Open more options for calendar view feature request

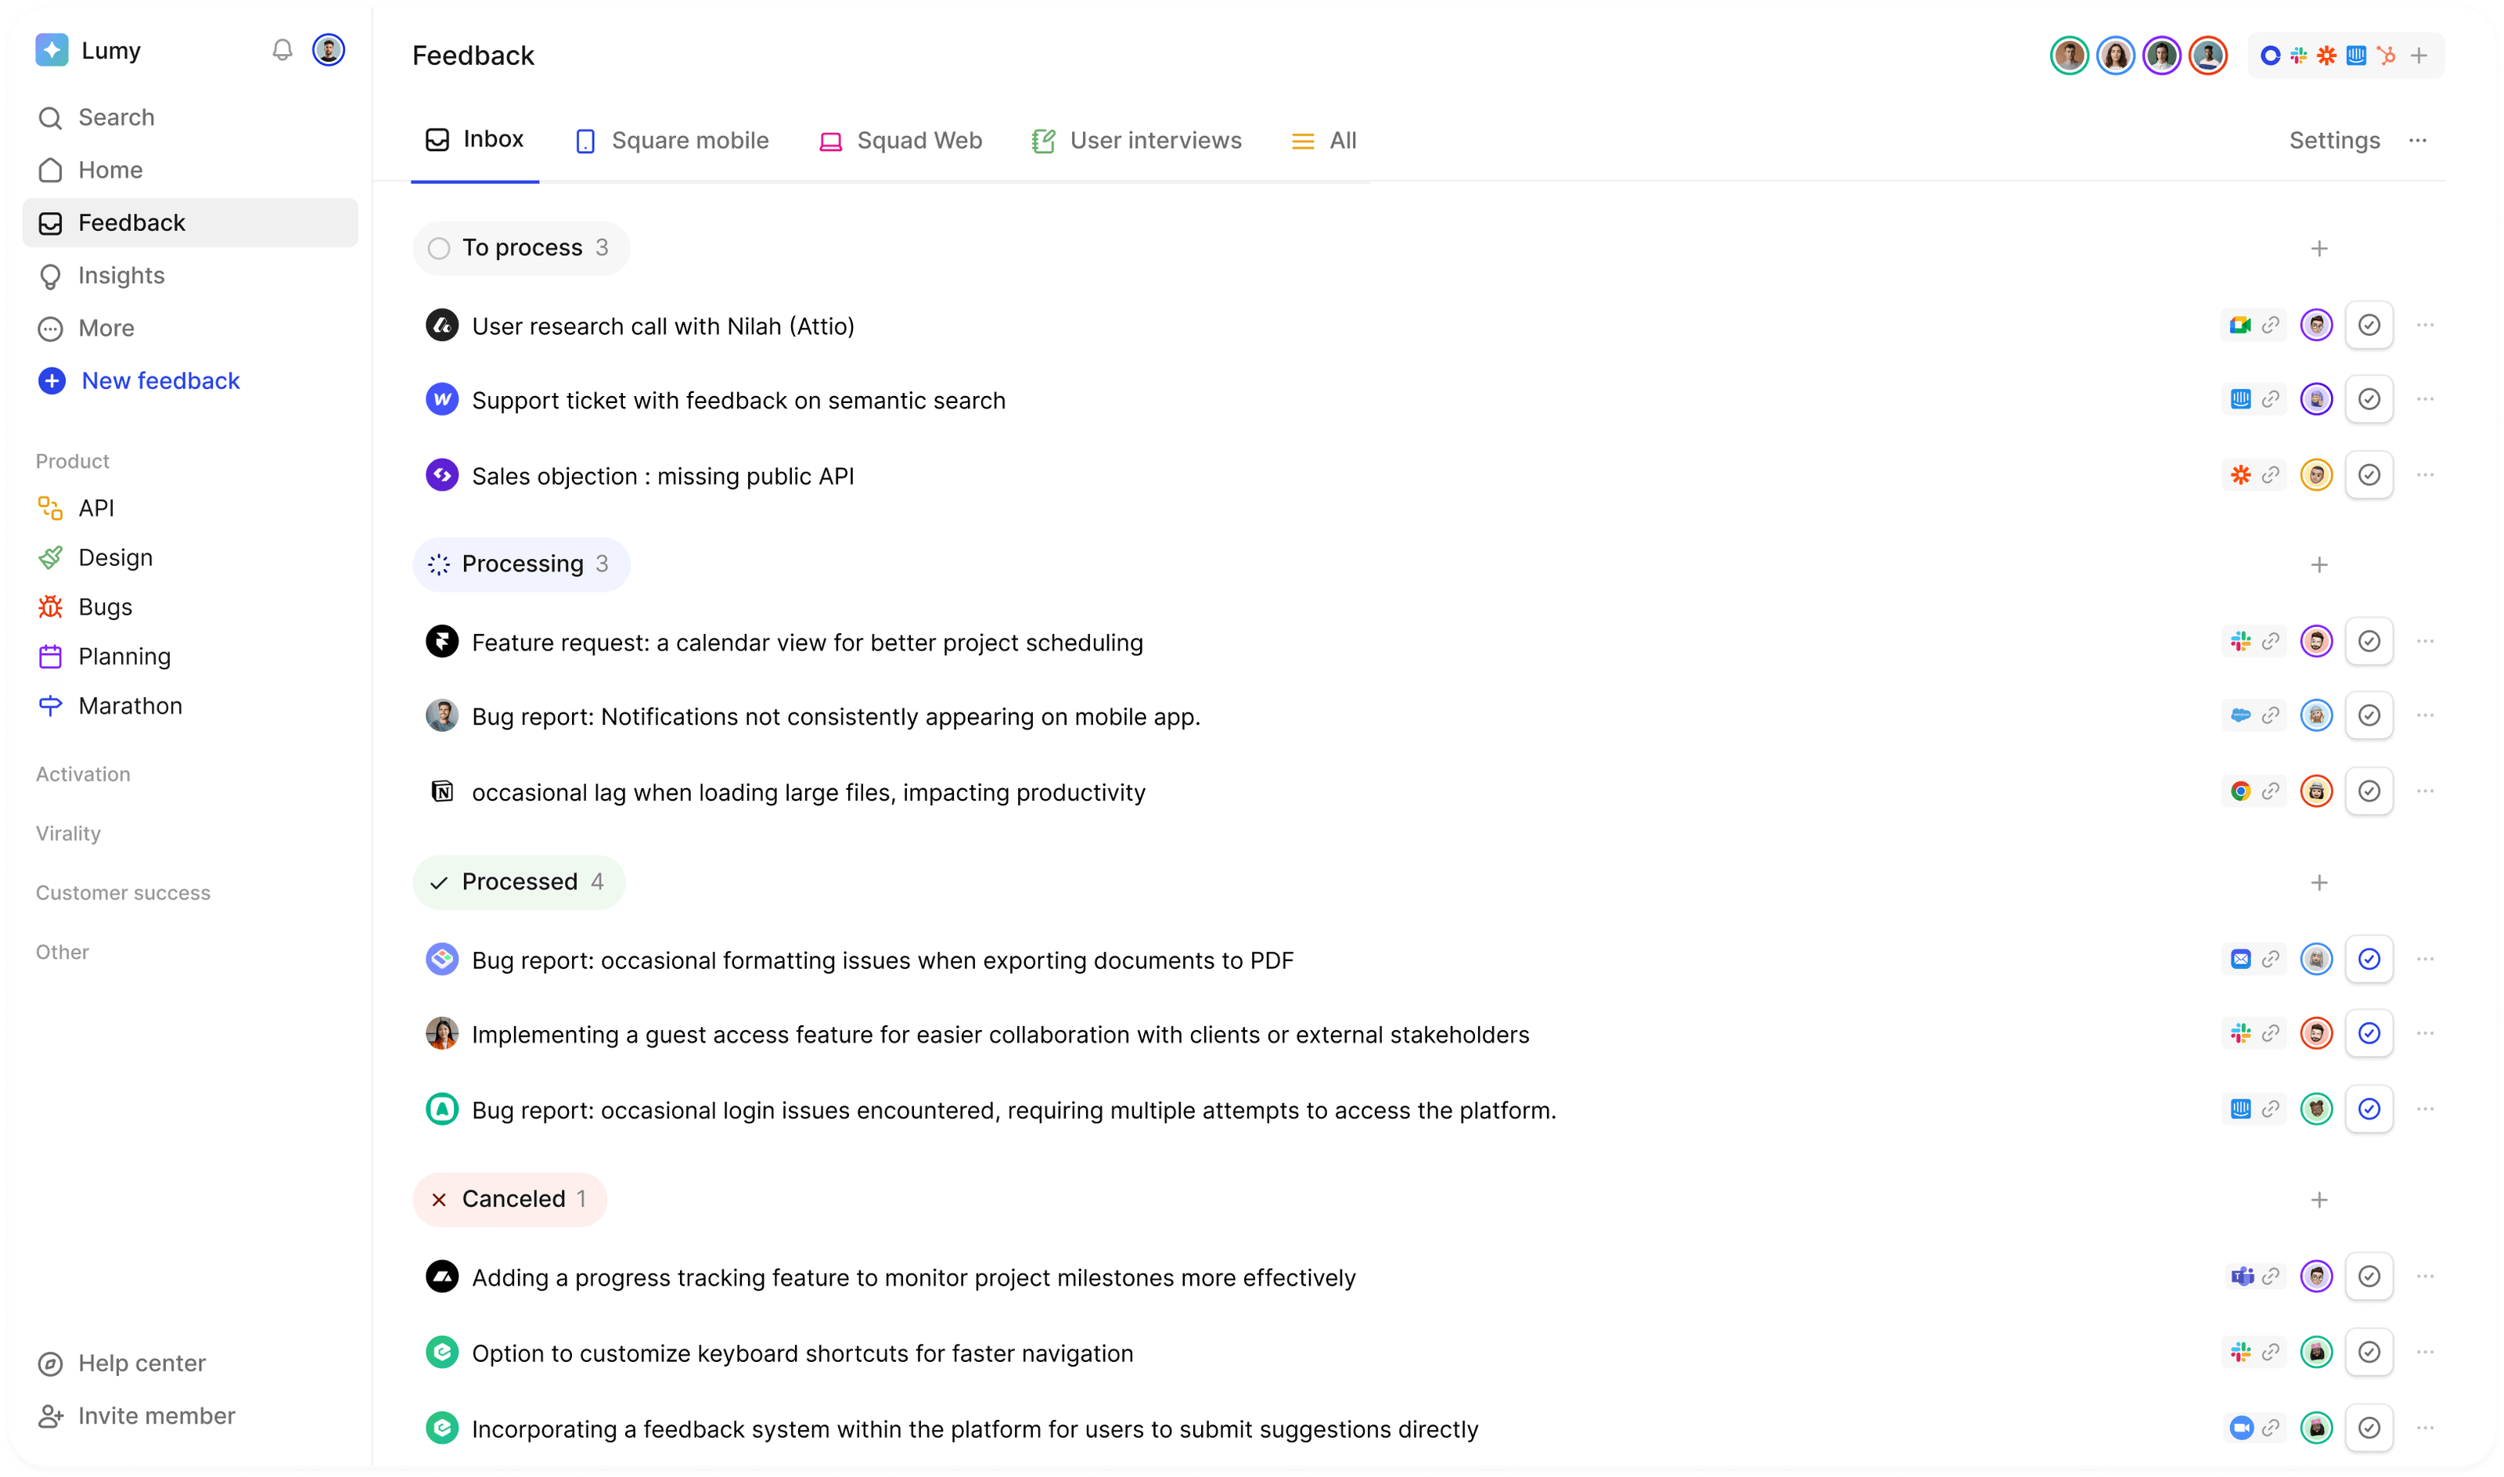(x=2426, y=642)
